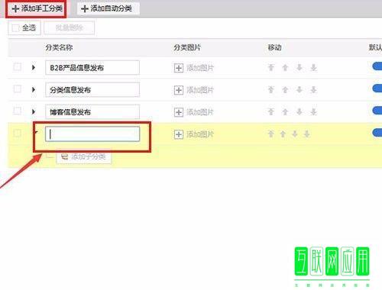Toggle default switch for 分类信息发布

pos(377,89)
